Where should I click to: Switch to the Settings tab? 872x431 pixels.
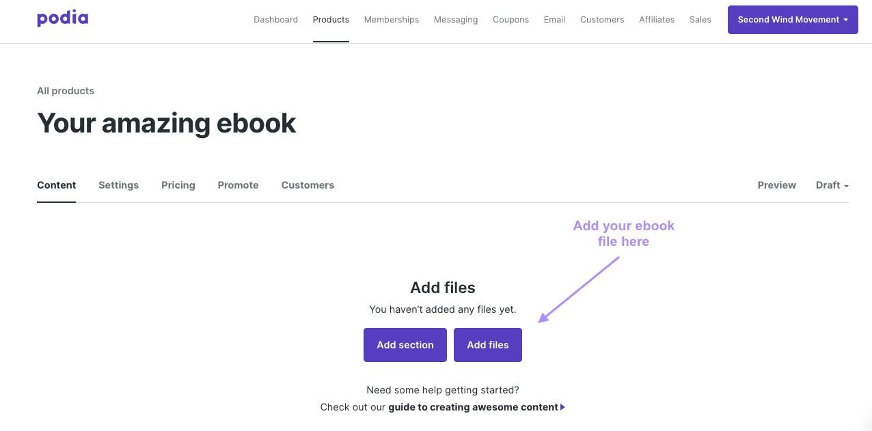tap(118, 185)
